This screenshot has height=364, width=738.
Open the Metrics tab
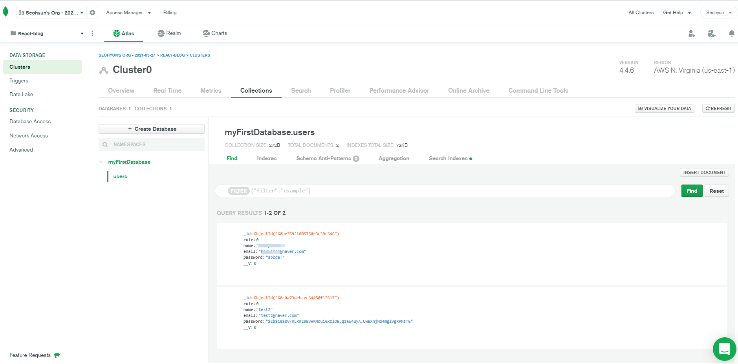[x=211, y=91]
